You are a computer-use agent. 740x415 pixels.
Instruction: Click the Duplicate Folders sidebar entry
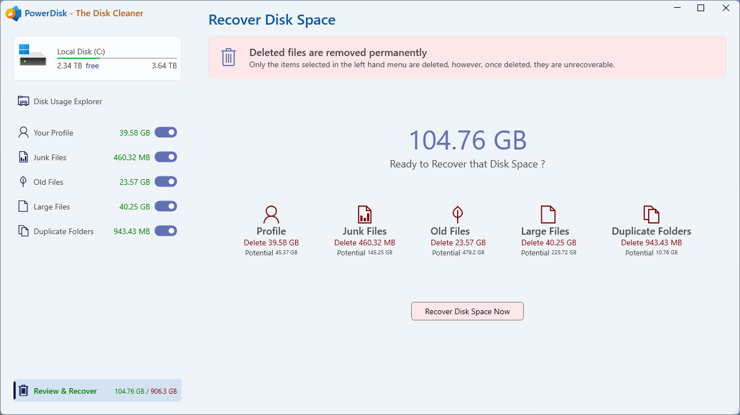63,231
